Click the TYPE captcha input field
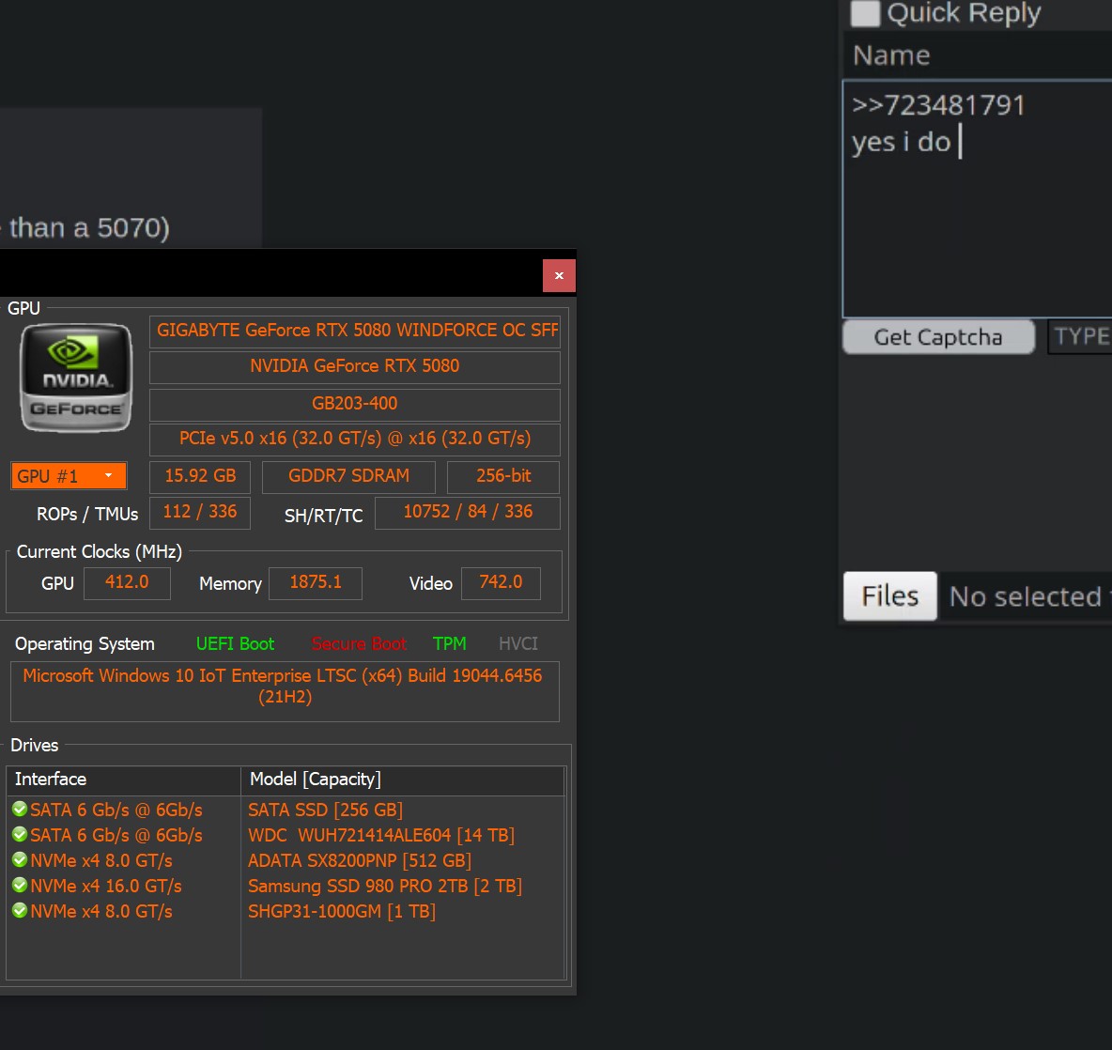 (1080, 337)
